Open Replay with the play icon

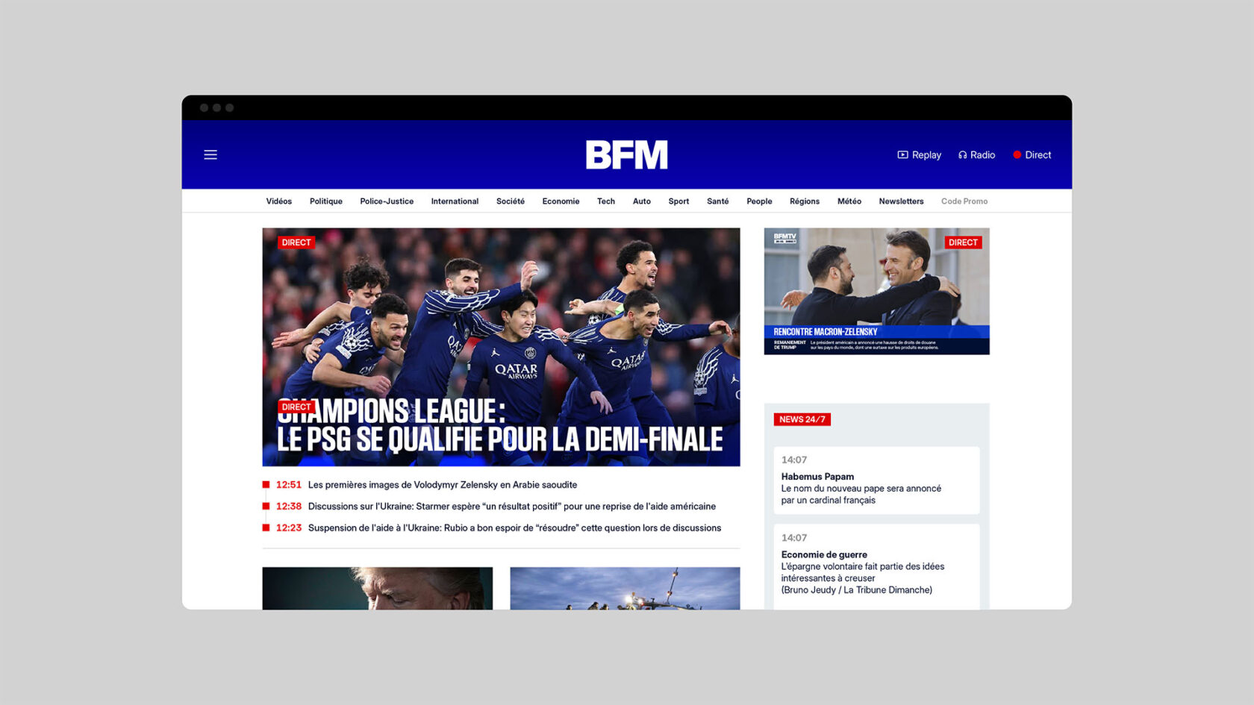pyautogui.click(x=919, y=155)
